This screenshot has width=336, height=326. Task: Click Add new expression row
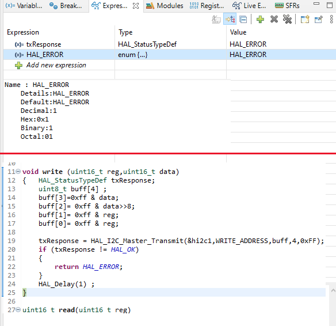[x=56, y=65]
